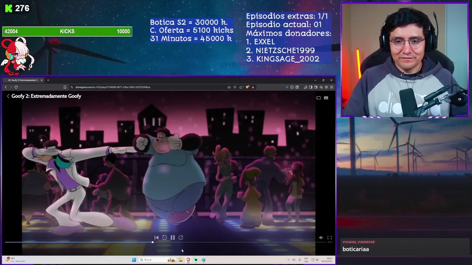472x265 pixels.
Task: Open the media control music note icon
Action: [x=305, y=87]
